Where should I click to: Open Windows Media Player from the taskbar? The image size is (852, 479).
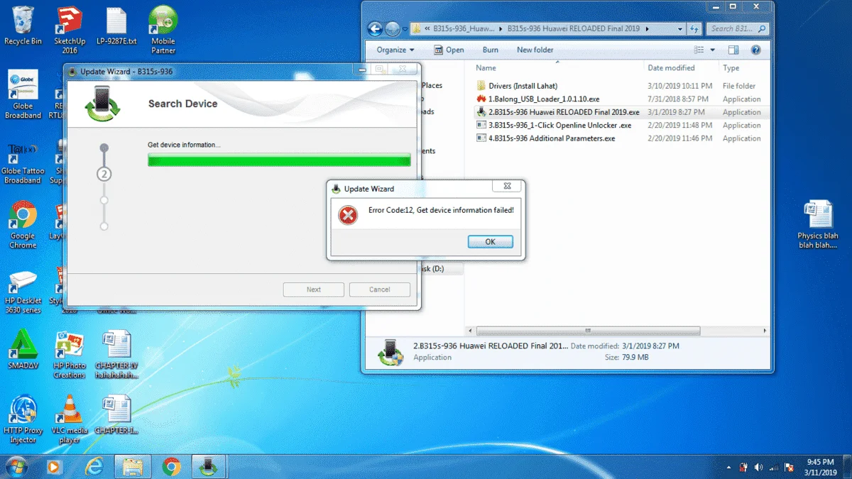(54, 466)
